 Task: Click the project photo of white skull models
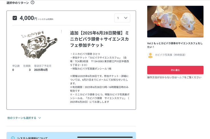[x=175, y=22]
